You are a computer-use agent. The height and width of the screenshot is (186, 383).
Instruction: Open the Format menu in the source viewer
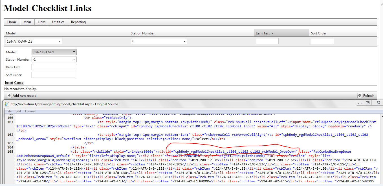click(x=30, y=111)
